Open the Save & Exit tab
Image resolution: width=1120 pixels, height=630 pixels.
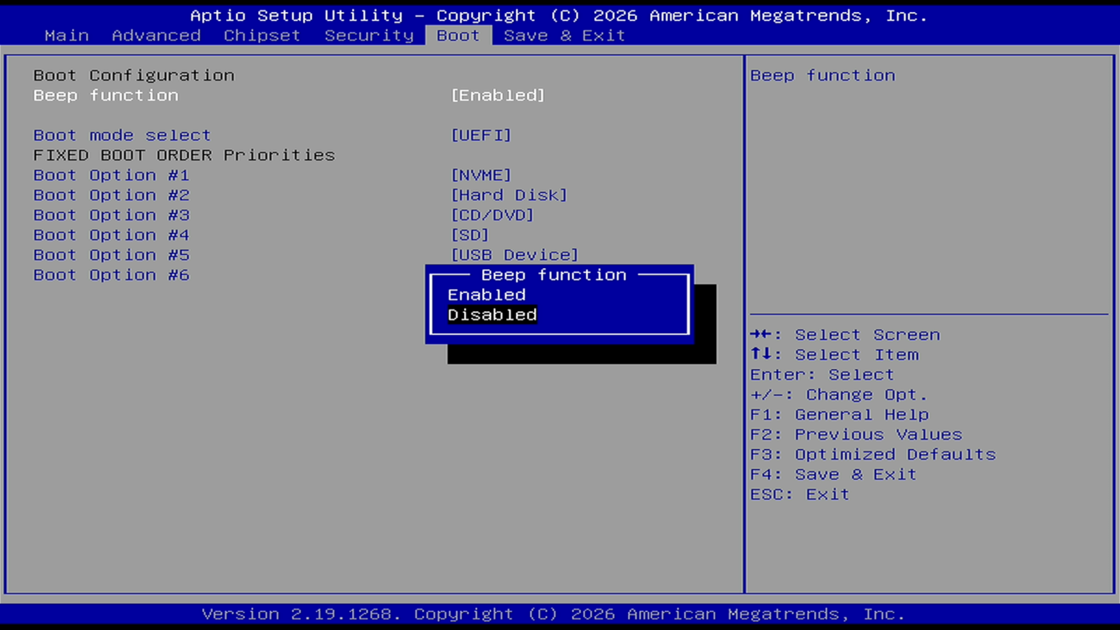click(x=564, y=35)
